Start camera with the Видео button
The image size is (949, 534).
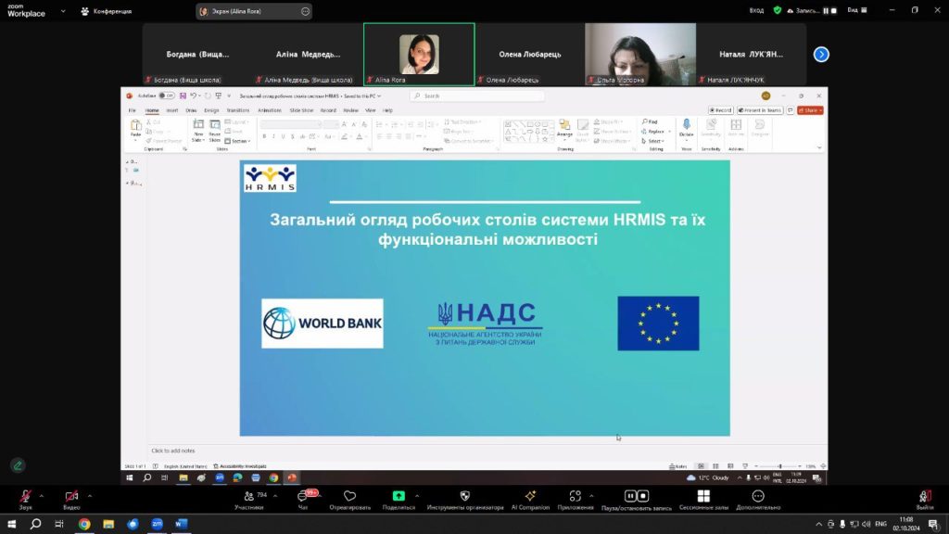coord(71,500)
